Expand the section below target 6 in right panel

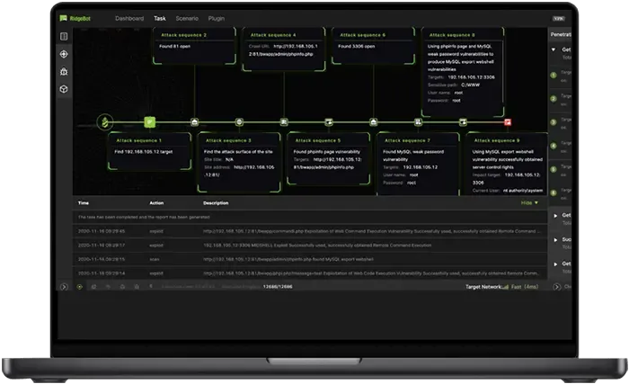click(555, 216)
